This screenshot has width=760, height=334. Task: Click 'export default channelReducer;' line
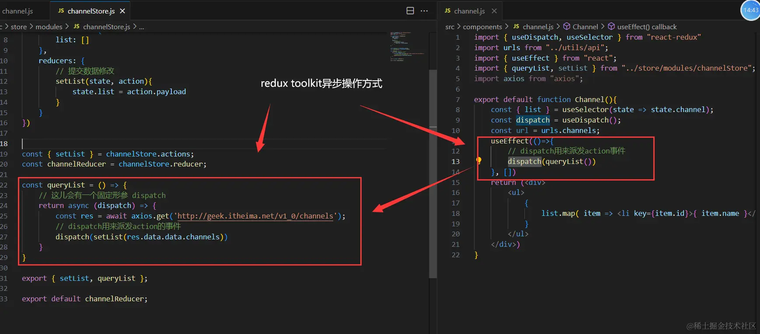(85, 299)
